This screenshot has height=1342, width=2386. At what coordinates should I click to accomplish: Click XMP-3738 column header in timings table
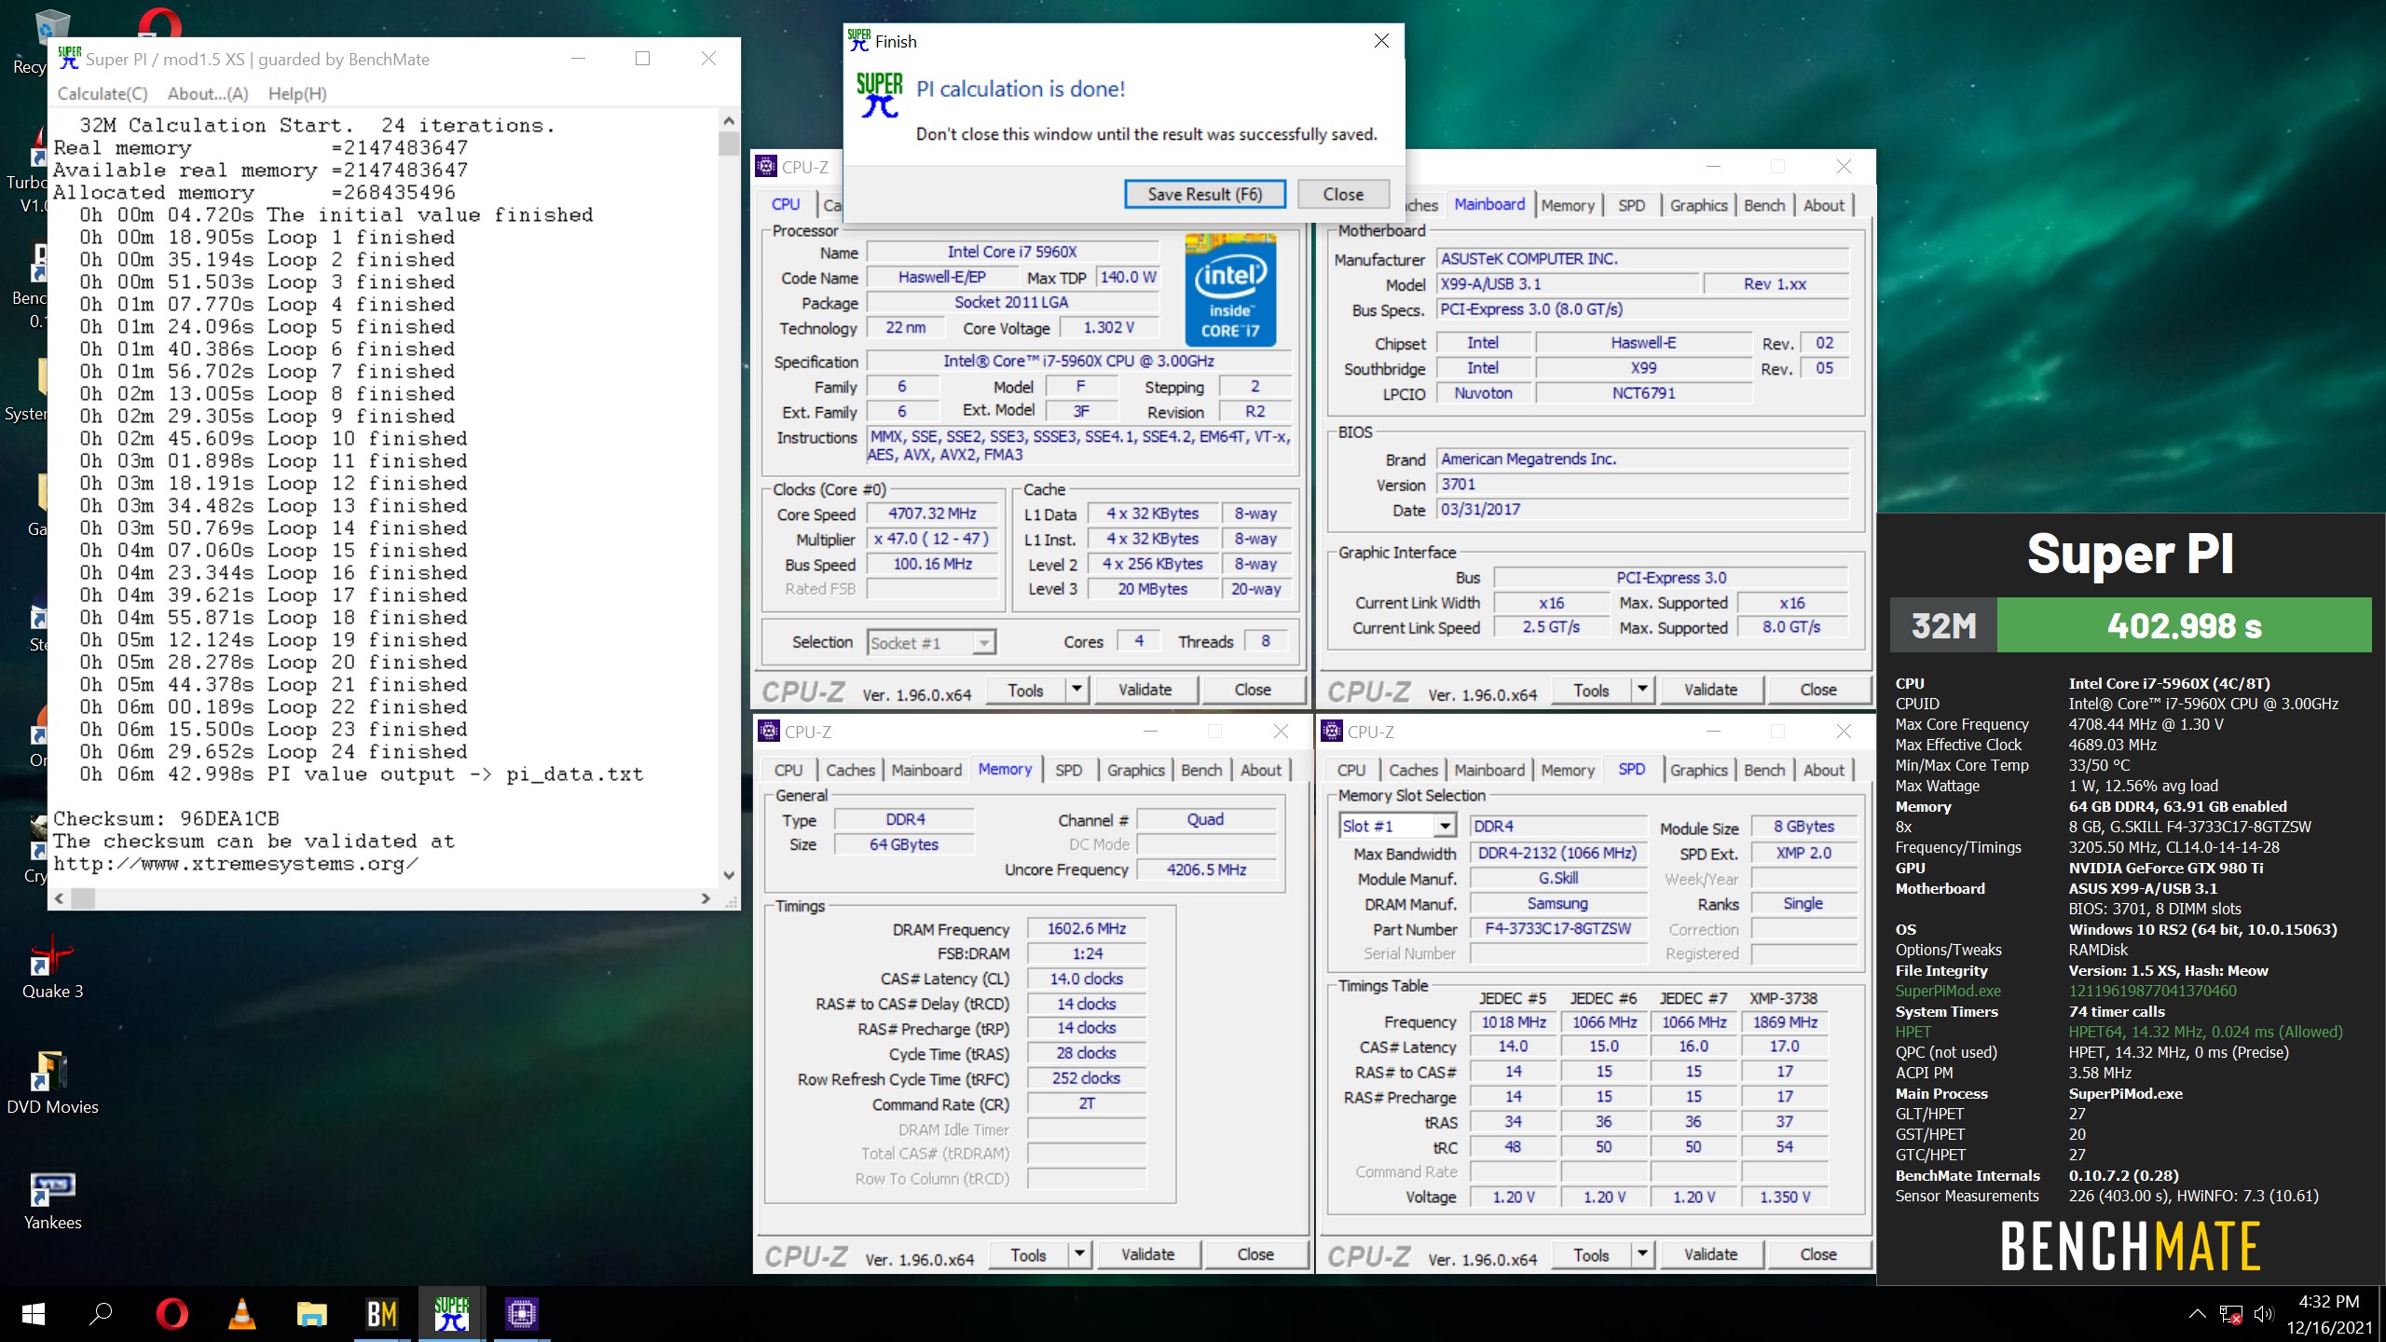pos(1783,998)
